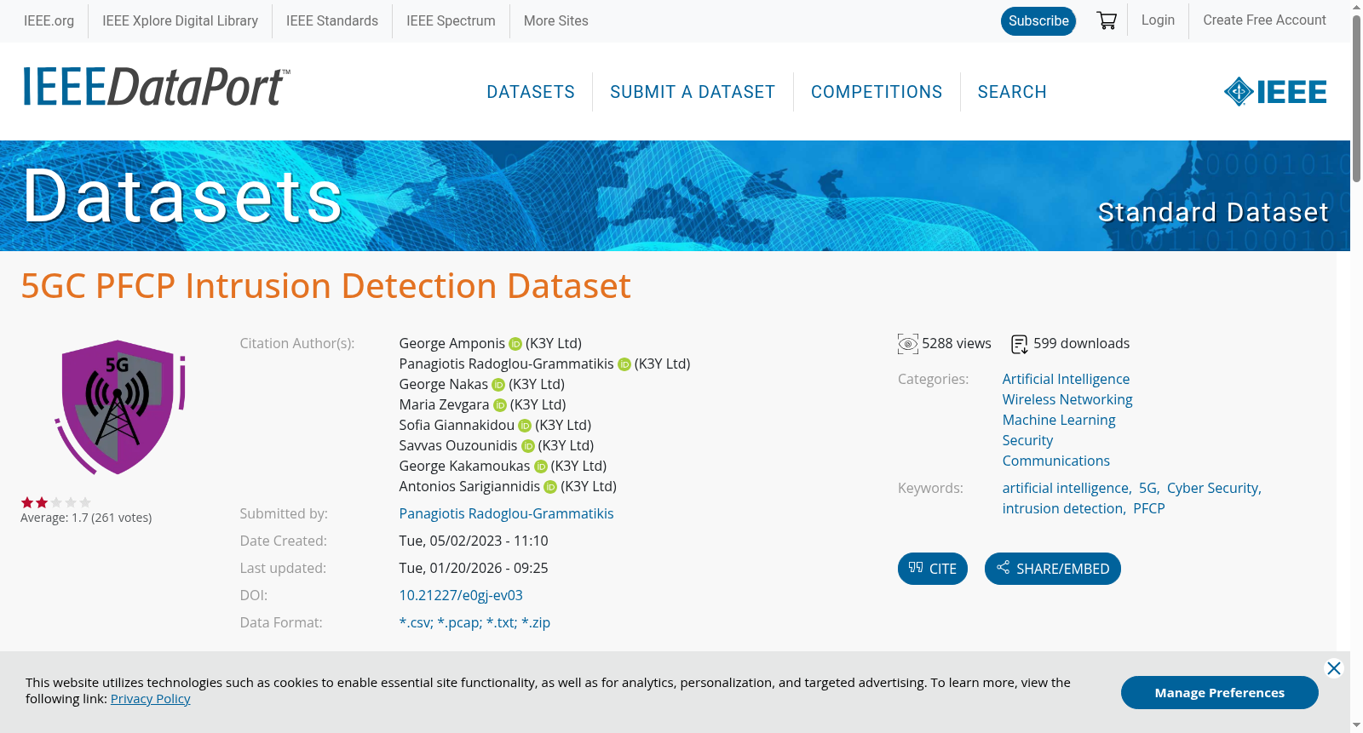Viewport: 1363px width, 733px height.
Task: Click the IEEE DataPort logo
Action: coord(156,87)
